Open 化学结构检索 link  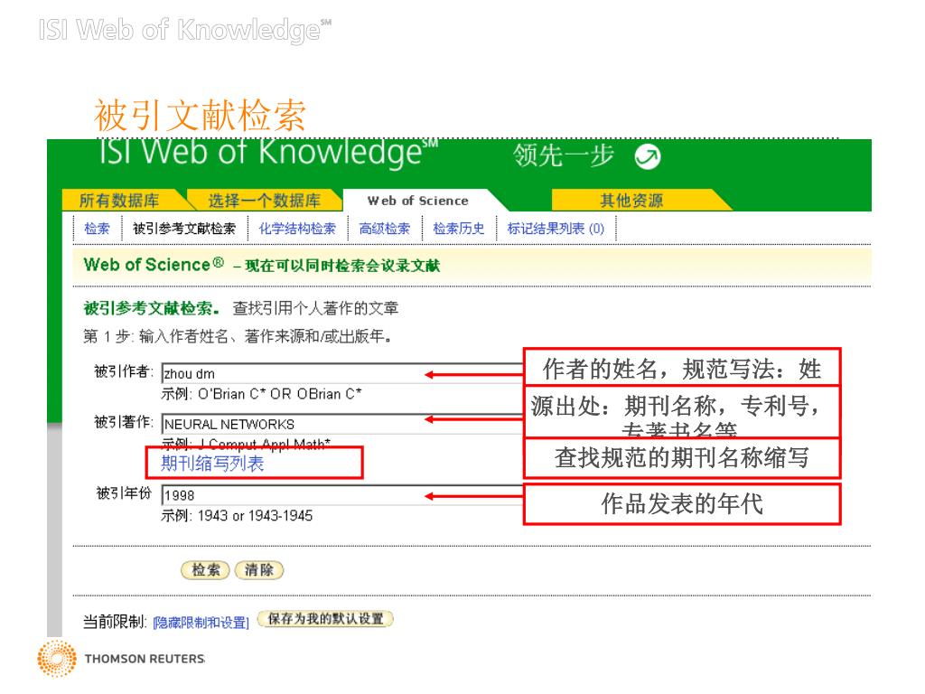pyautogui.click(x=297, y=229)
